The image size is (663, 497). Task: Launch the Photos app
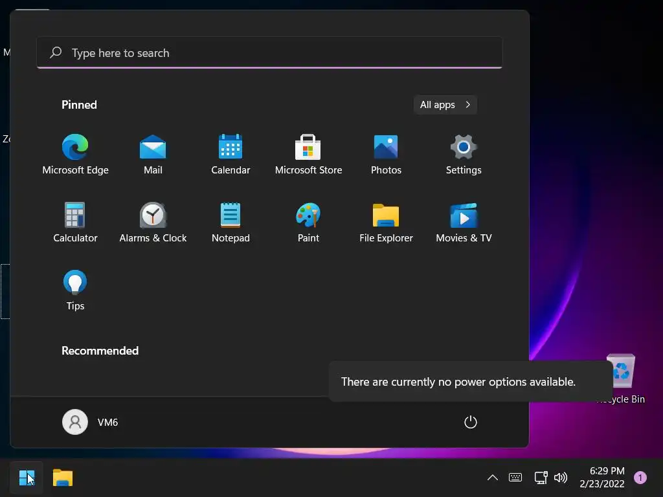(386, 154)
